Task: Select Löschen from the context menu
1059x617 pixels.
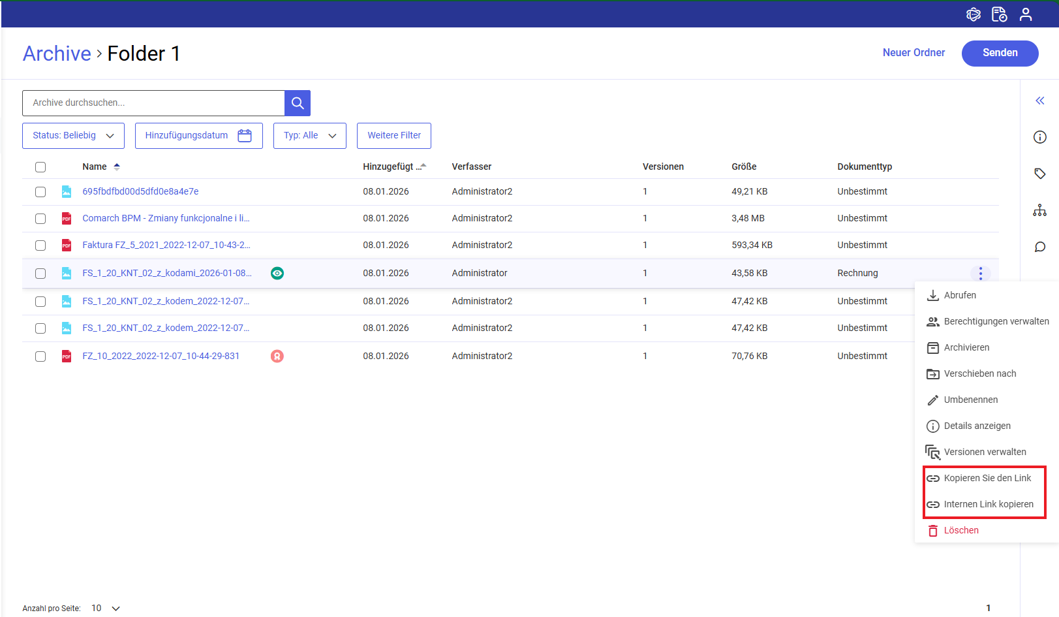Action: point(960,531)
